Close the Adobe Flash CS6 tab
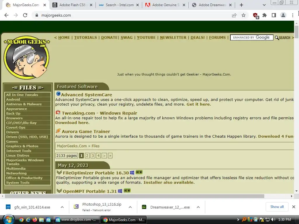 (91, 5)
